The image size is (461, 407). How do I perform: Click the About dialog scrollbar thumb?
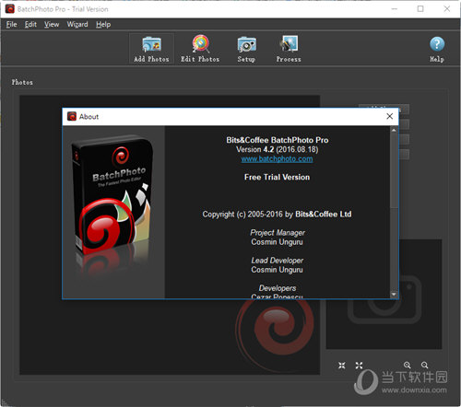point(394,171)
